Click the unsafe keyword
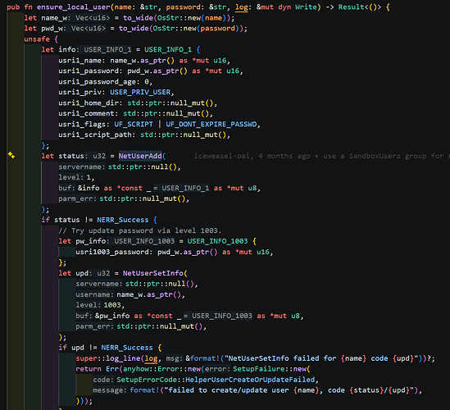450x410 pixels. pos(37,39)
